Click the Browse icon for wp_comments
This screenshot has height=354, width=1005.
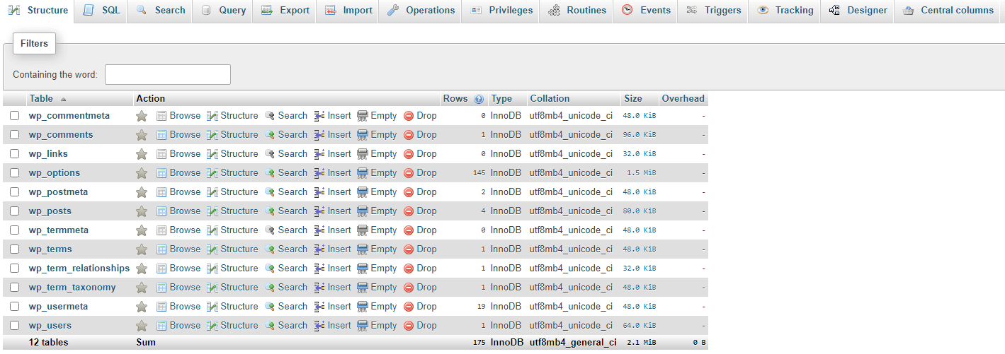point(161,135)
